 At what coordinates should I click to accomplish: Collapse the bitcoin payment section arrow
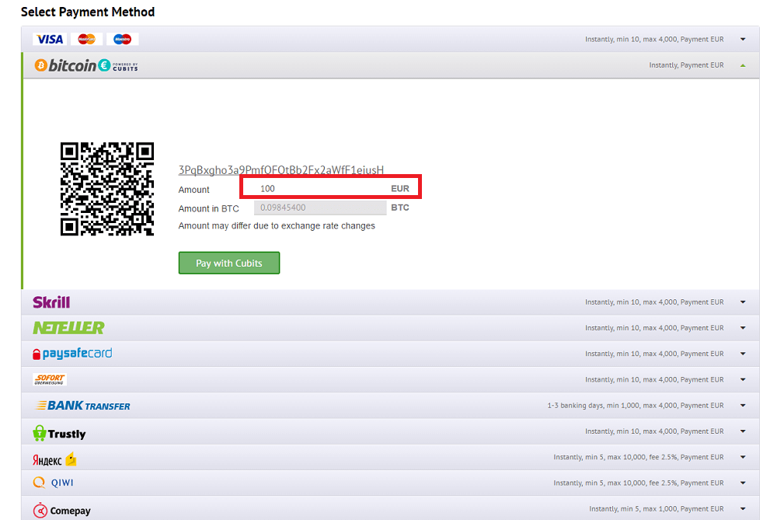[x=743, y=65]
